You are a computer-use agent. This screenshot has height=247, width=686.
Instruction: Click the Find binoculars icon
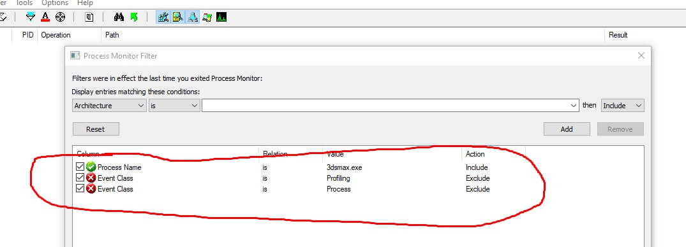[119, 17]
